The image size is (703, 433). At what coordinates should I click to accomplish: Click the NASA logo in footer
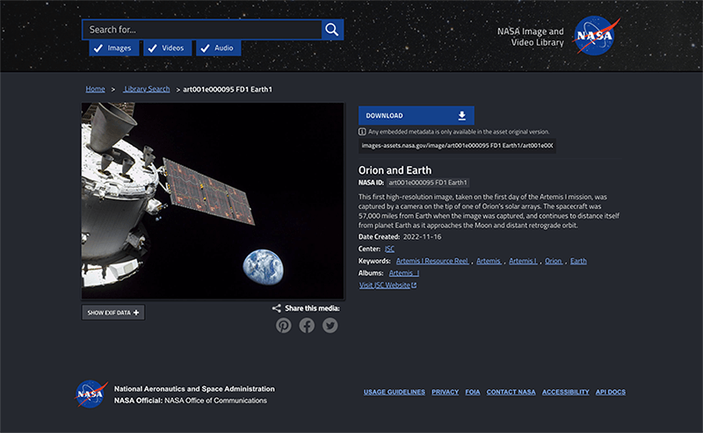coord(91,394)
